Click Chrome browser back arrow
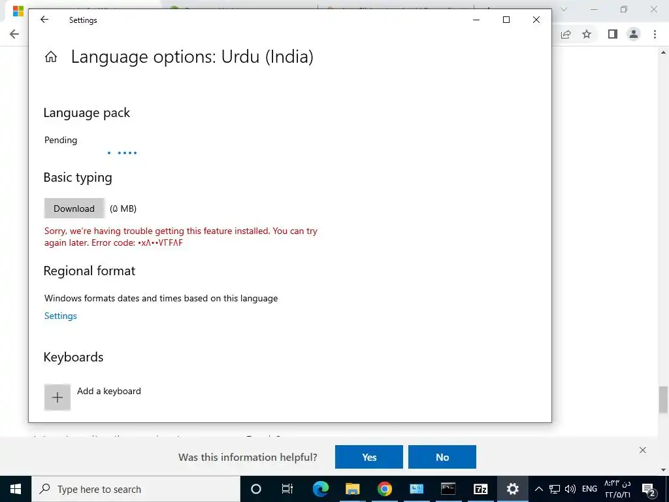This screenshot has height=502, width=669. 14,34
